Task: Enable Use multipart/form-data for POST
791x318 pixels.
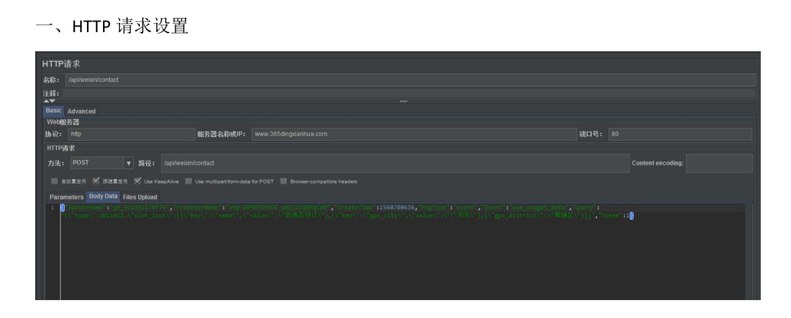Action: tap(189, 182)
